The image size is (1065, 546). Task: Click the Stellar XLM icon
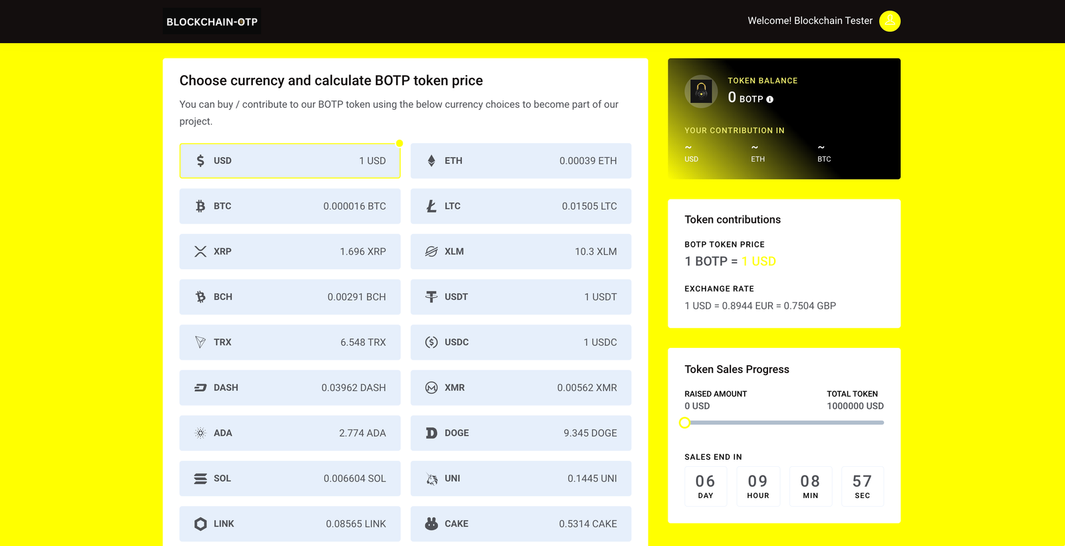coord(431,251)
